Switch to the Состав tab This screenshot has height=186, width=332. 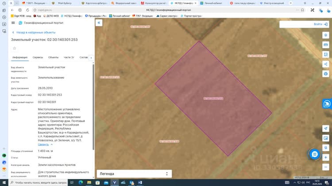(x=83, y=57)
